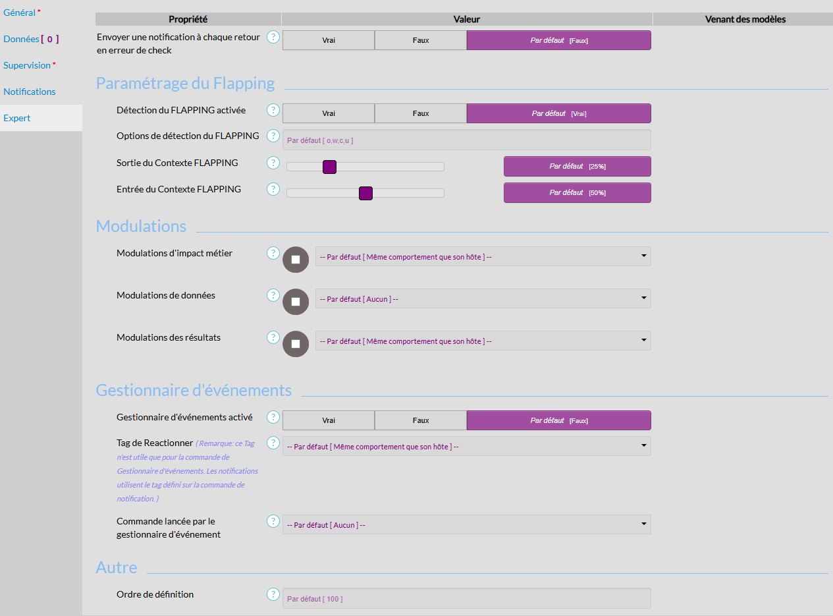Open help icon beside Options de détection du FLAPPING

tap(273, 136)
